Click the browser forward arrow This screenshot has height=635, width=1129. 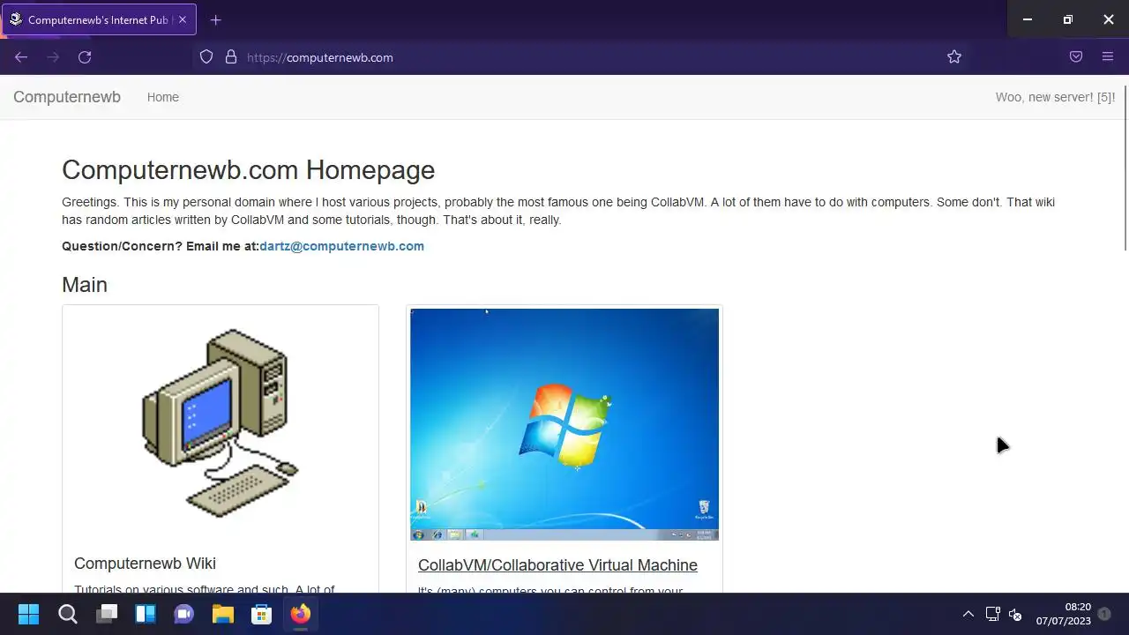pyautogui.click(x=53, y=57)
